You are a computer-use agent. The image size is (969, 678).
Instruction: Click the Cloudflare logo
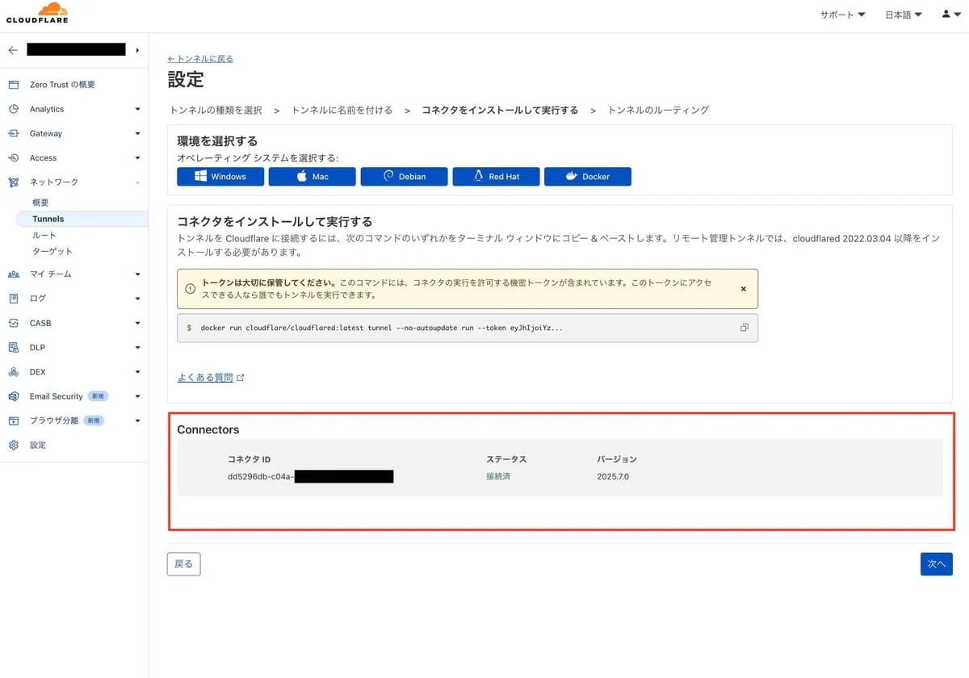pyautogui.click(x=37, y=13)
